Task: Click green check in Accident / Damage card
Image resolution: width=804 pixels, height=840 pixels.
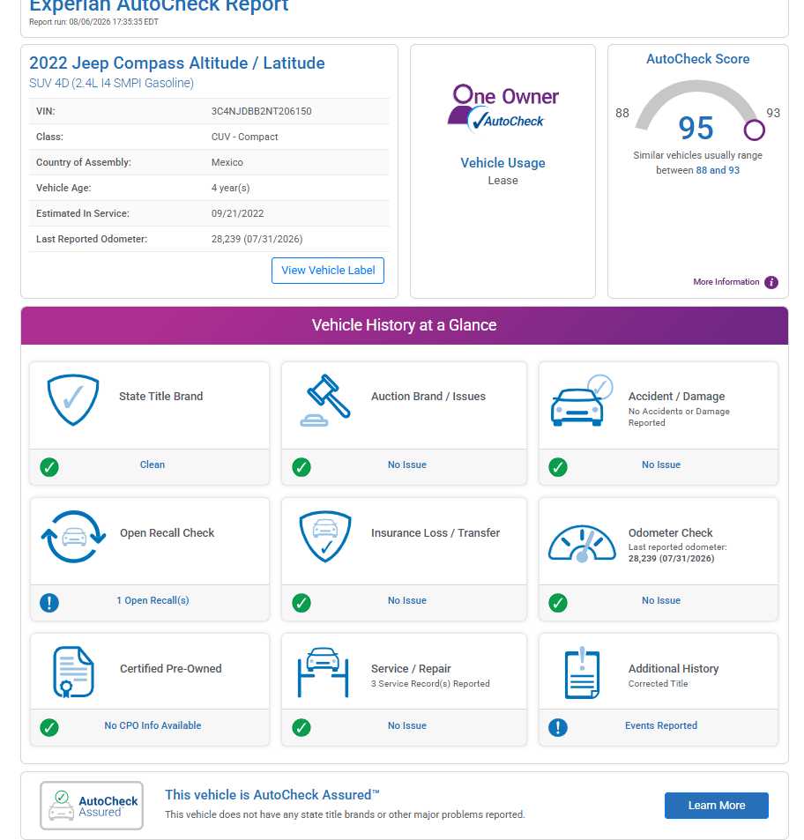Action: click(x=558, y=466)
